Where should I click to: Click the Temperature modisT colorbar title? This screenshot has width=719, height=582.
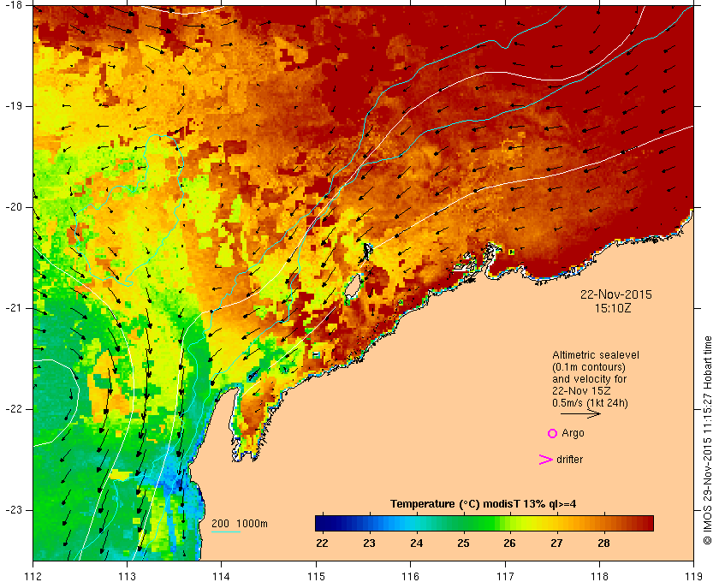[x=483, y=504]
